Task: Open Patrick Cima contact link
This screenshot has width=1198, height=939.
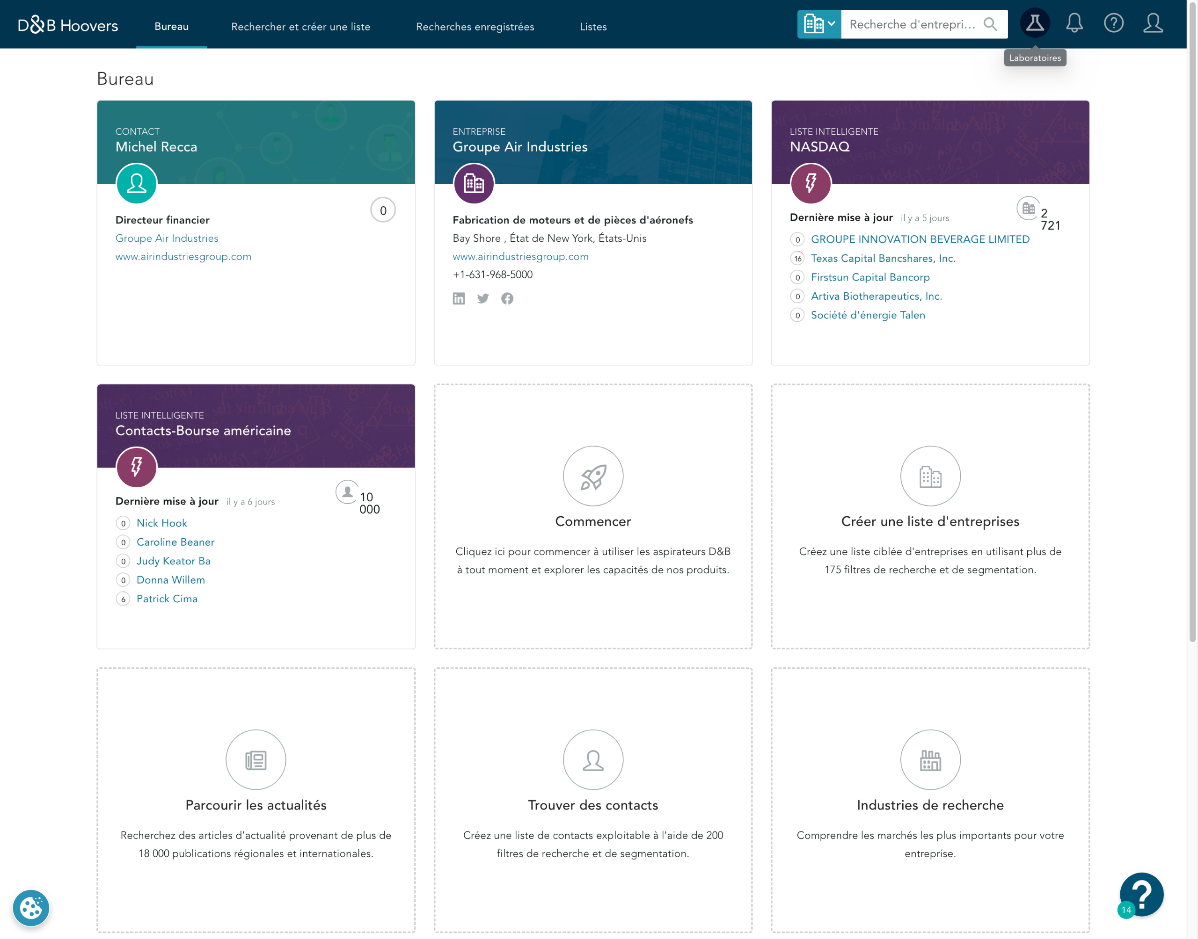Action: pyautogui.click(x=167, y=599)
